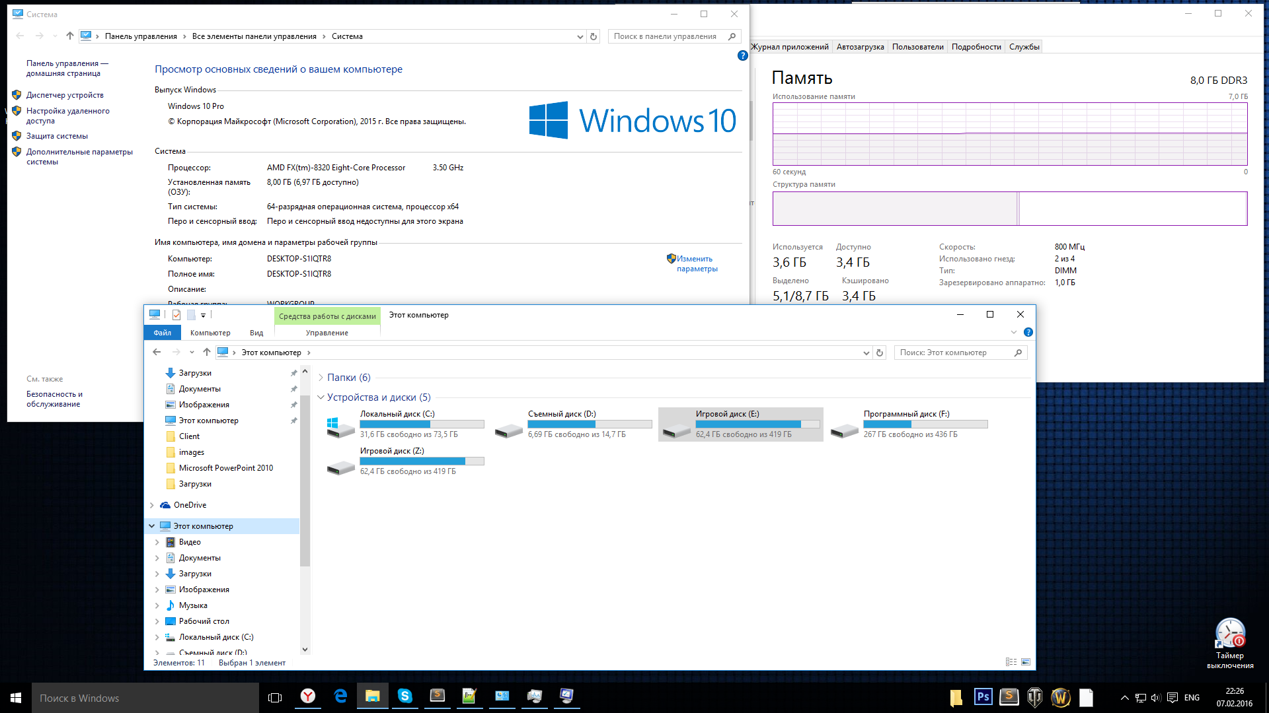The width and height of the screenshot is (1269, 713).
Task: Collapse Этот компьютер tree node
Action: 152,526
